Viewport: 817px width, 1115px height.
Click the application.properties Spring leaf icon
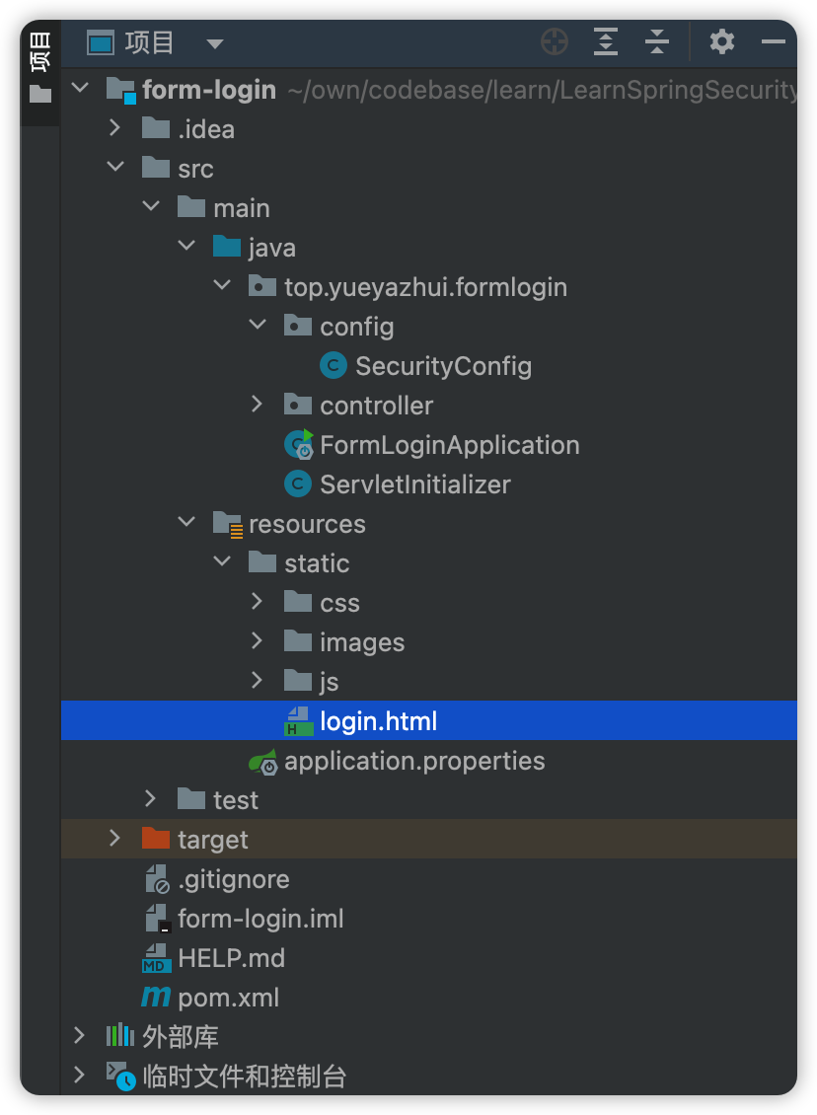tap(263, 762)
